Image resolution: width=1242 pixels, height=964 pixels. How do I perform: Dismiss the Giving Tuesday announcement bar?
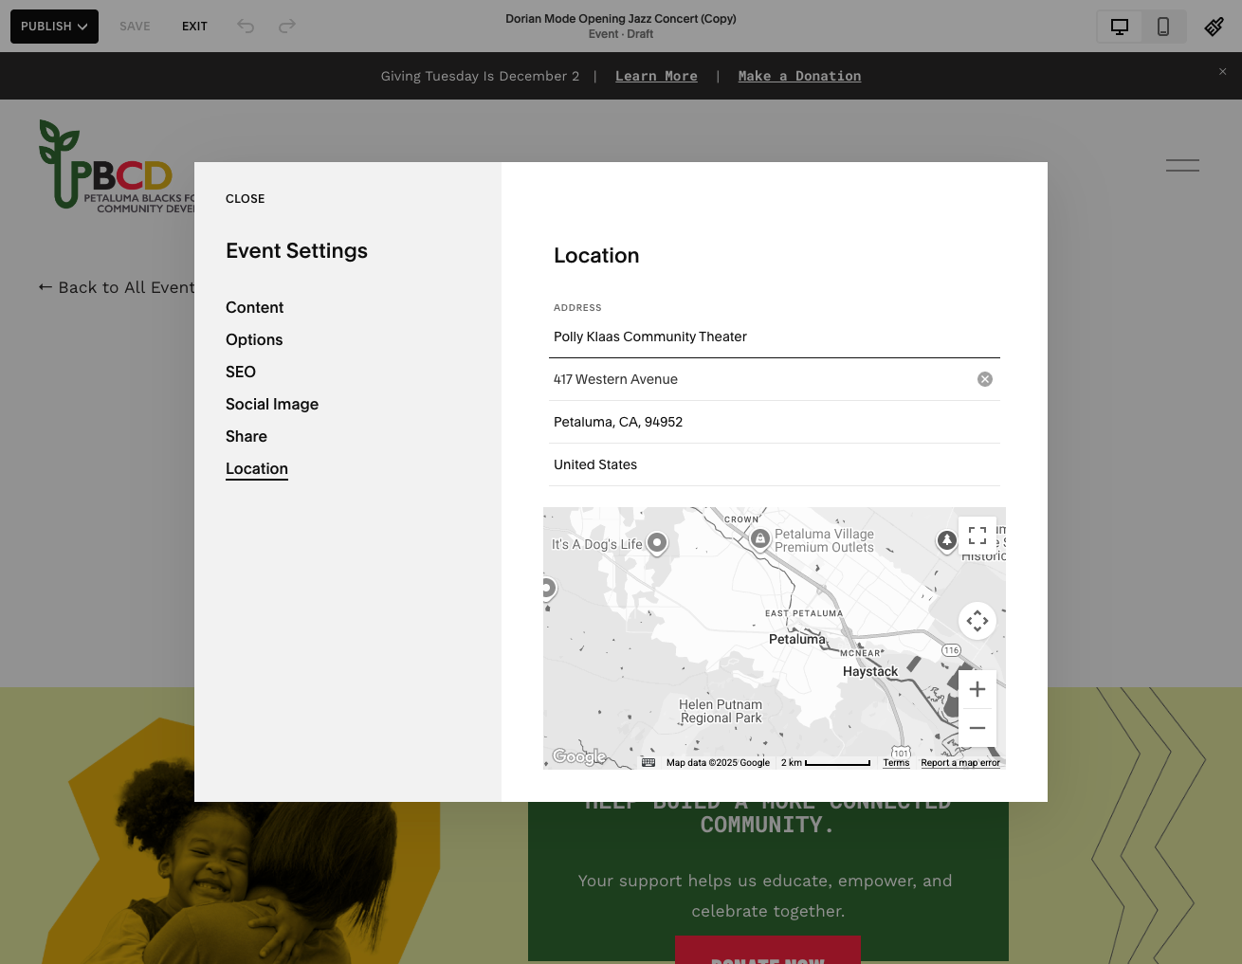pyautogui.click(x=1223, y=71)
